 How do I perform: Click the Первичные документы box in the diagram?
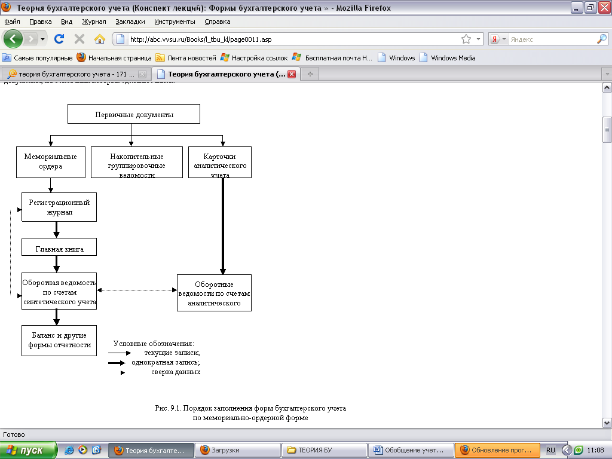(x=134, y=114)
